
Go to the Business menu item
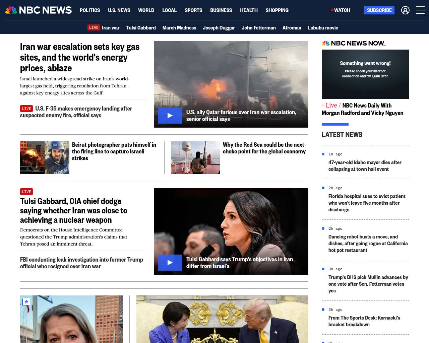coord(221,10)
